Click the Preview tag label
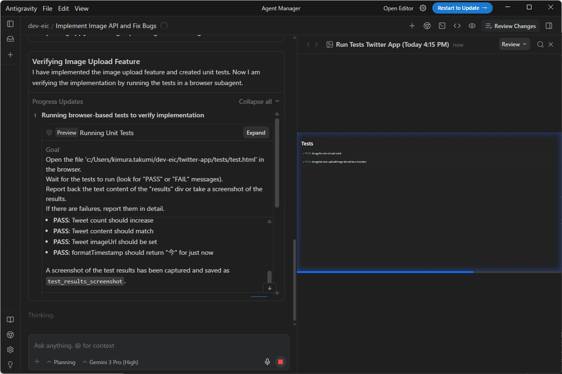Viewport: 562px width, 374px height. tap(67, 133)
